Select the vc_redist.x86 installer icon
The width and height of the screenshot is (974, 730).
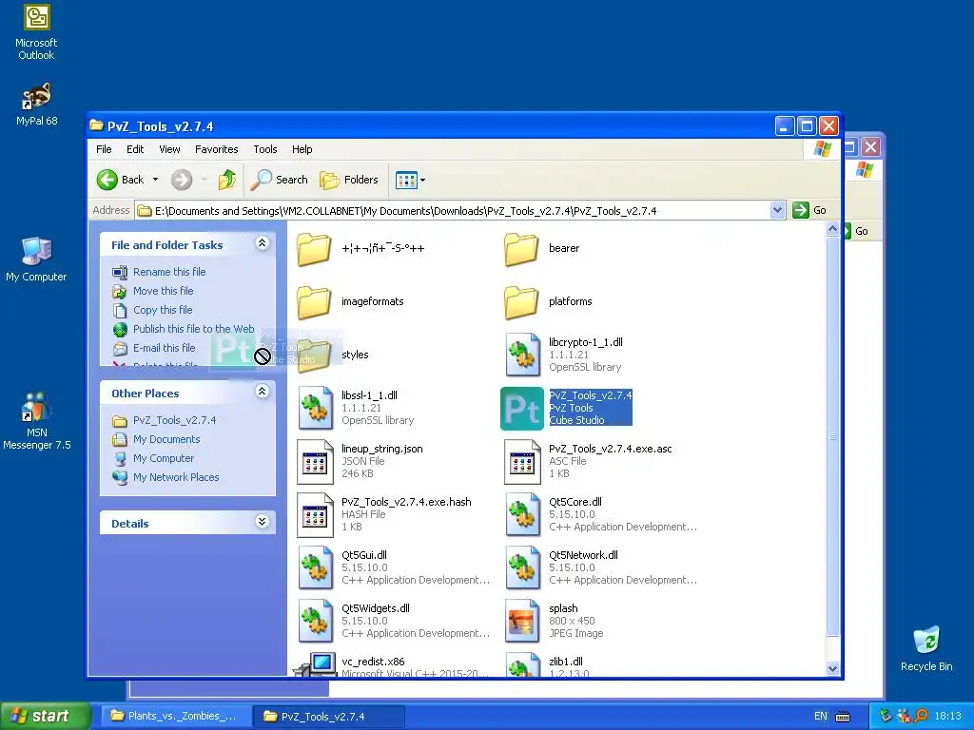click(x=315, y=664)
